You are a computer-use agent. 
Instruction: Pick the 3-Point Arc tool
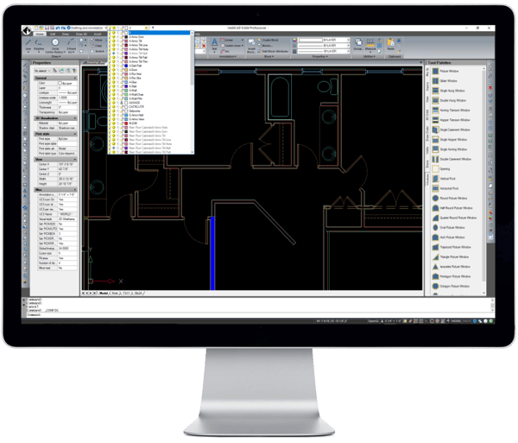(x=71, y=45)
